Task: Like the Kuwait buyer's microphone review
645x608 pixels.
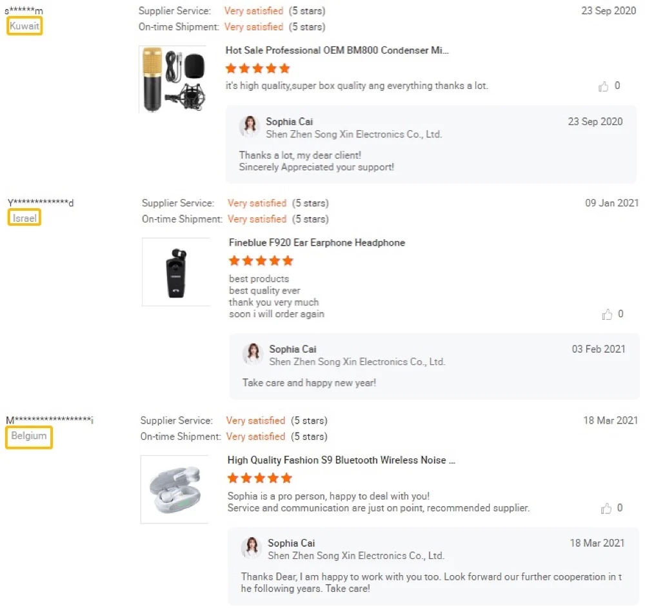Action: pyautogui.click(x=604, y=86)
